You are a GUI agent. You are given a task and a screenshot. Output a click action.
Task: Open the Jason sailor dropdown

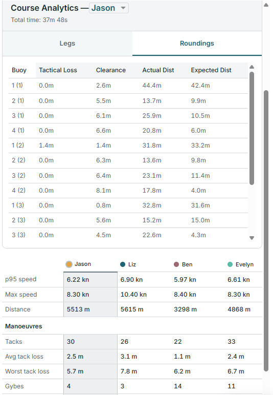click(x=108, y=8)
